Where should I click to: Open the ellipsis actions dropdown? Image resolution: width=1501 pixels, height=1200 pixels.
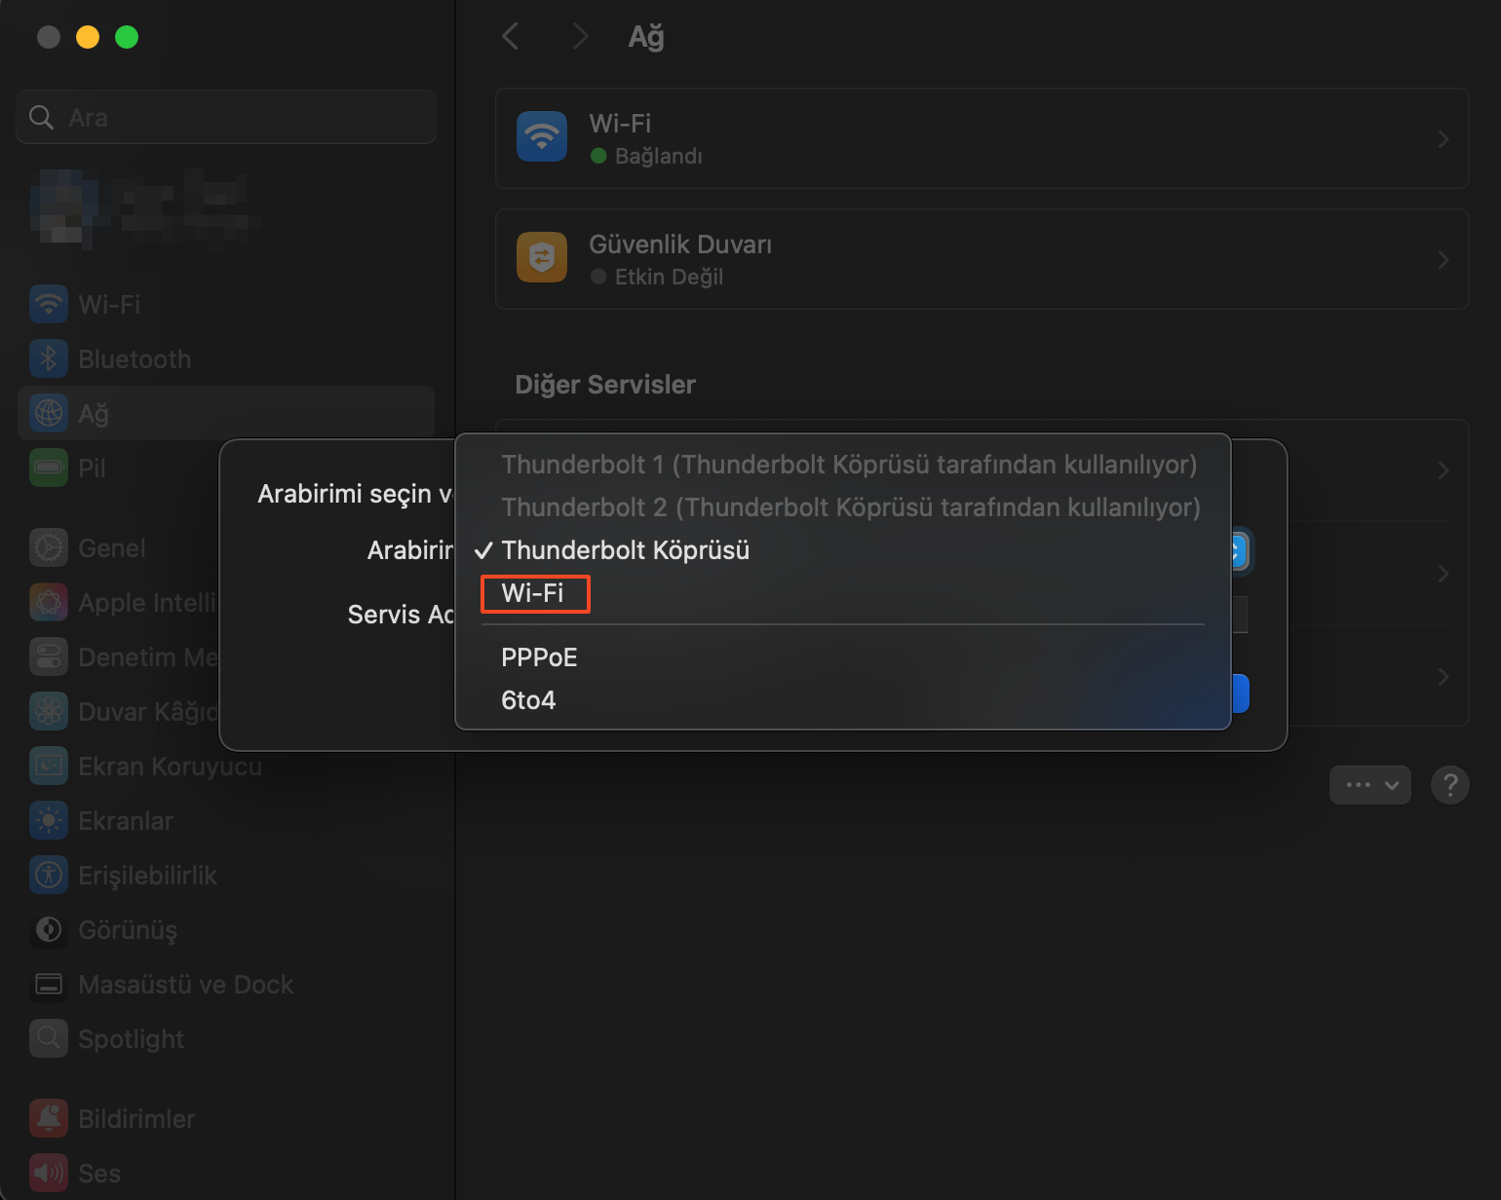point(1370,784)
